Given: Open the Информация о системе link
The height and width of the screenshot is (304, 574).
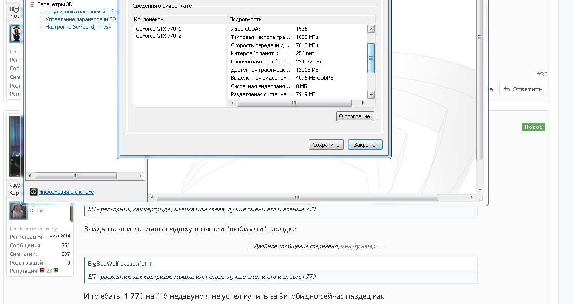Looking at the screenshot, I should coord(66,192).
